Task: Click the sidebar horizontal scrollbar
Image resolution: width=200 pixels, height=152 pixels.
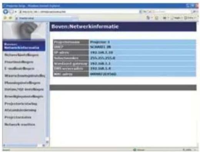Action: [24, 145]
